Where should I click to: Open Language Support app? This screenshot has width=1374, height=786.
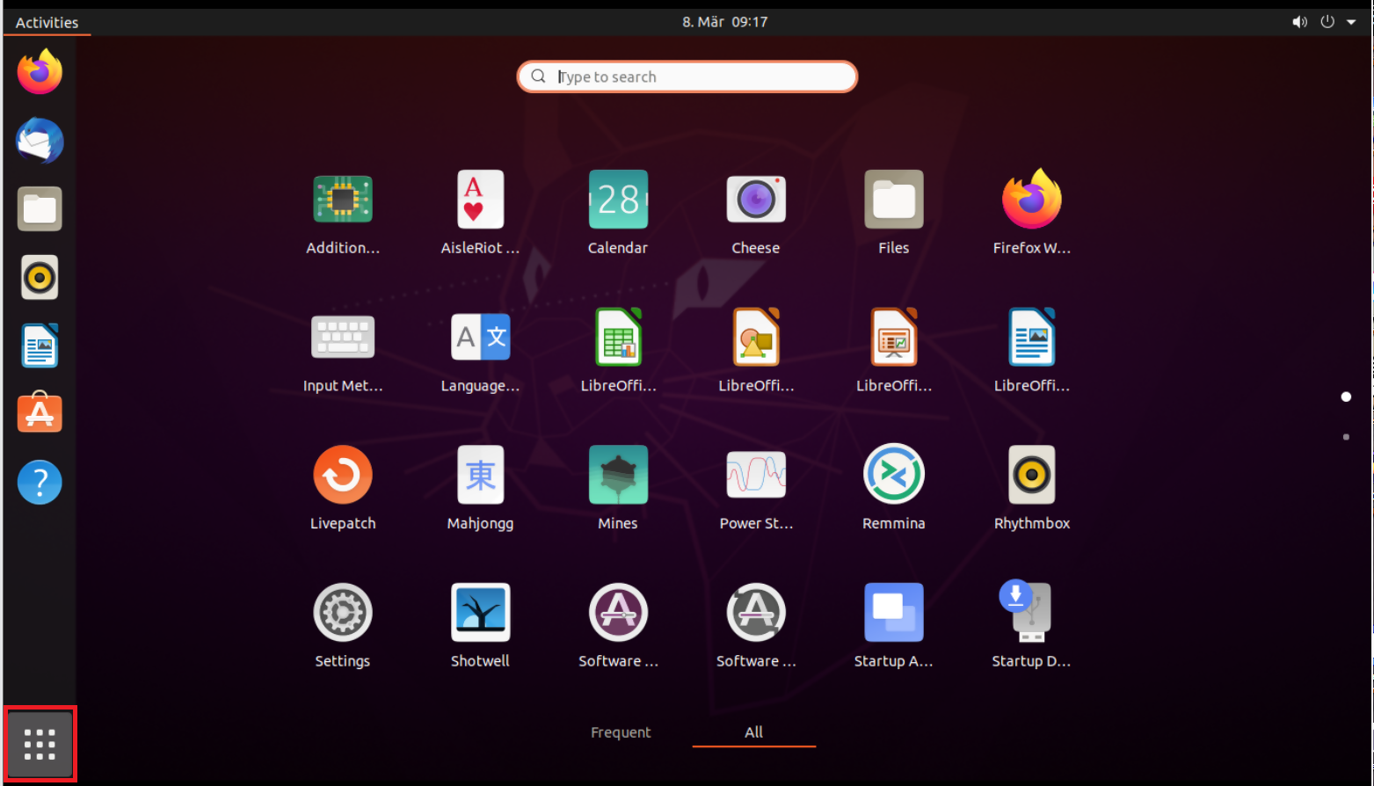point(480,338)
